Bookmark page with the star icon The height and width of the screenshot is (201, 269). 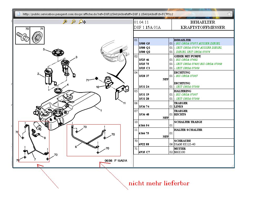[x=229, y=14]
